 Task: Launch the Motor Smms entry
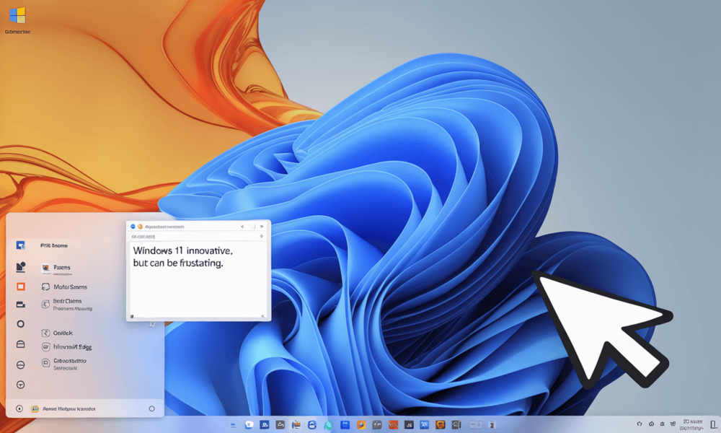click(x=64, y=287)
